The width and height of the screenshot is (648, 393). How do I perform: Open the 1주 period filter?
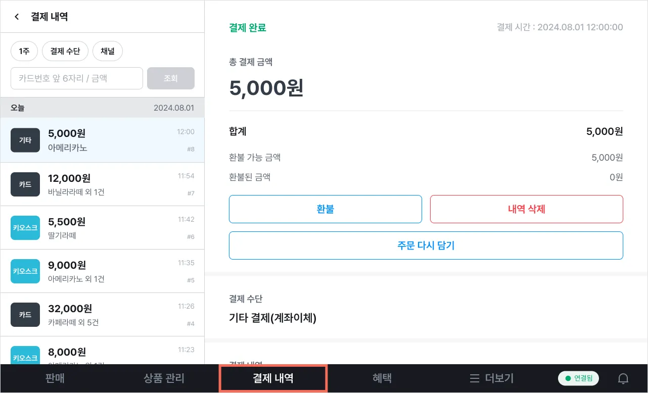[x=24, y=51]
